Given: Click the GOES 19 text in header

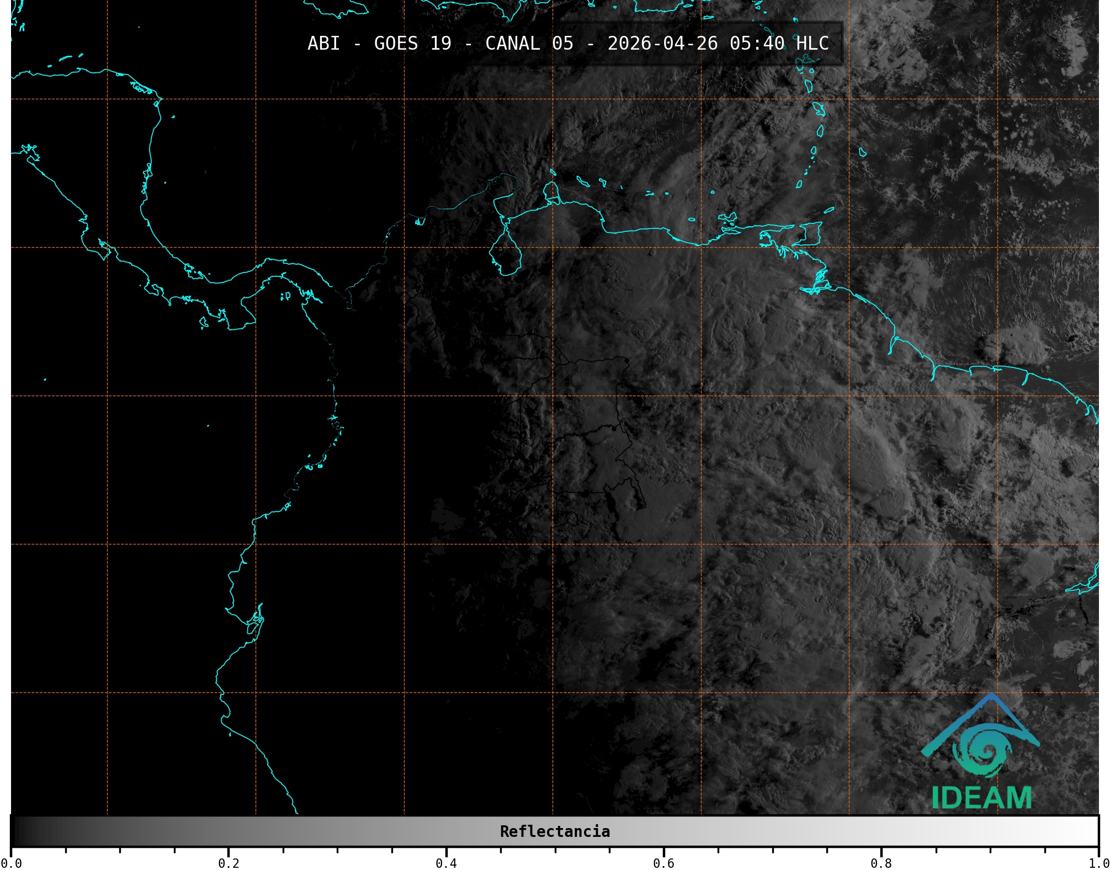Looking at the screenshot, I should pyautogui.click(x=412, y=44).
